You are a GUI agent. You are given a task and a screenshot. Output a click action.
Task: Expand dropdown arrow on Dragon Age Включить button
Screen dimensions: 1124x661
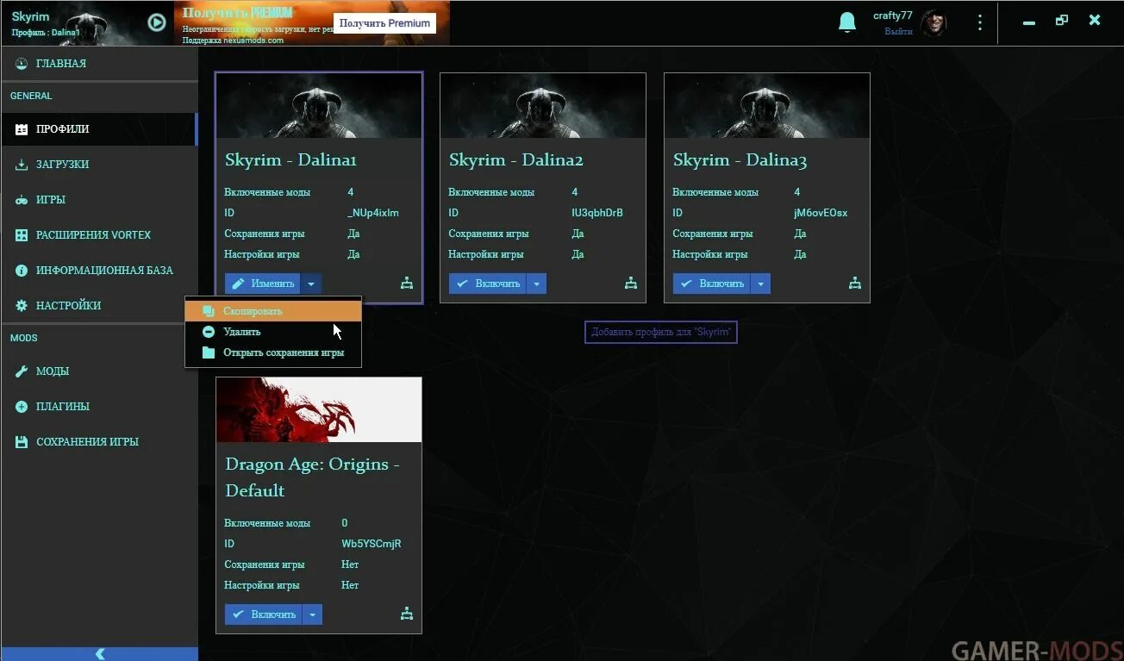[x=312, y=614]
